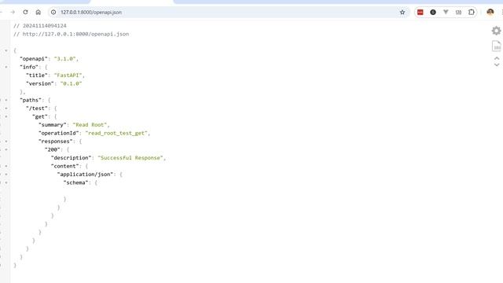This screenshot has height=283, width=503.
Task: Collapse the "get" object
Action: click(x=6, y=117)
